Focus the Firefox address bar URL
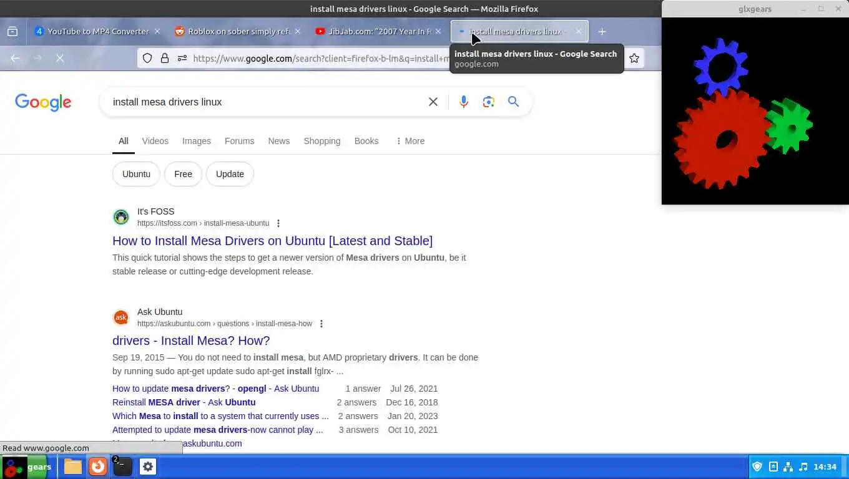Image resolution: width=849 pixels, height=479 pixels. tap(320, 58)
